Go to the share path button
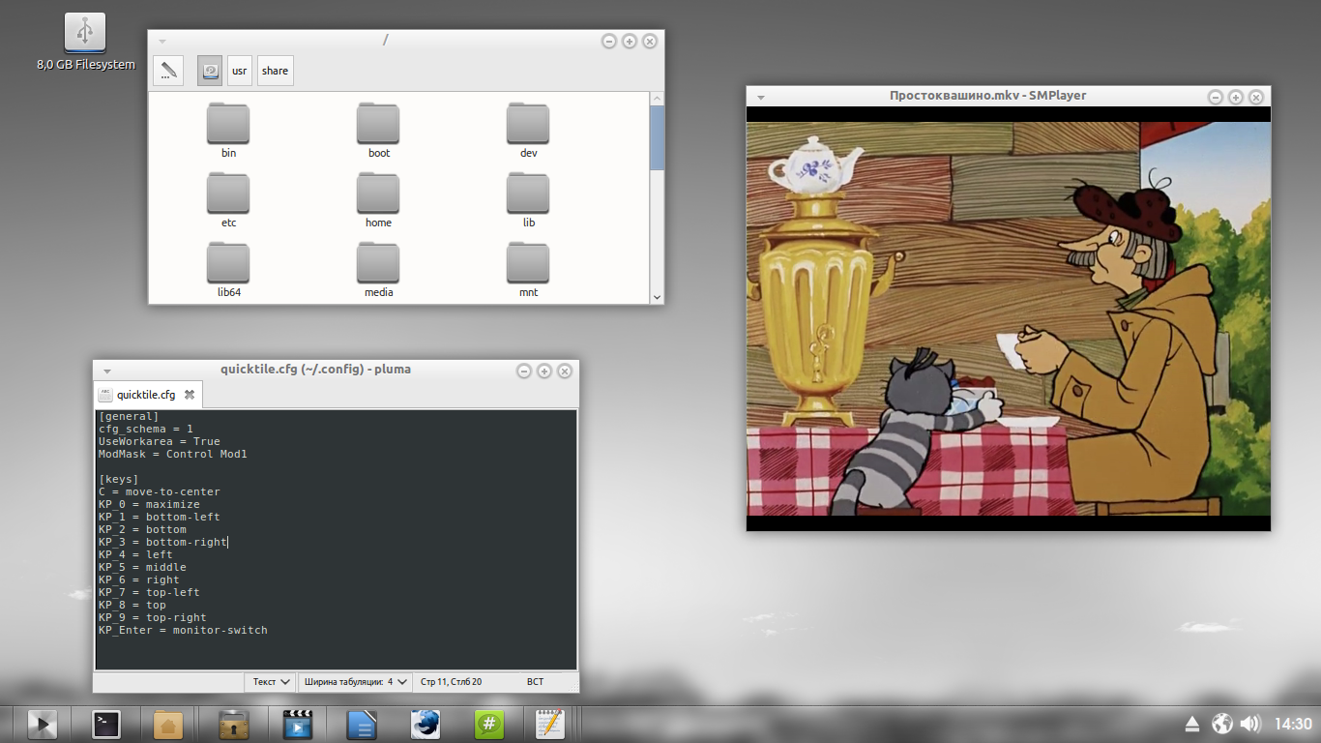This screenshot has height=743, width=1321. click(x=276, y=71)
